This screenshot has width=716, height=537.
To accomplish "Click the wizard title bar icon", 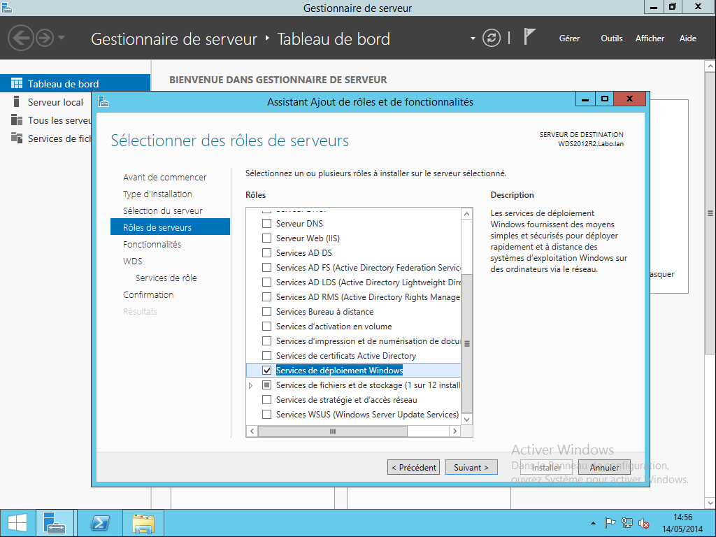I will [103, 101].
